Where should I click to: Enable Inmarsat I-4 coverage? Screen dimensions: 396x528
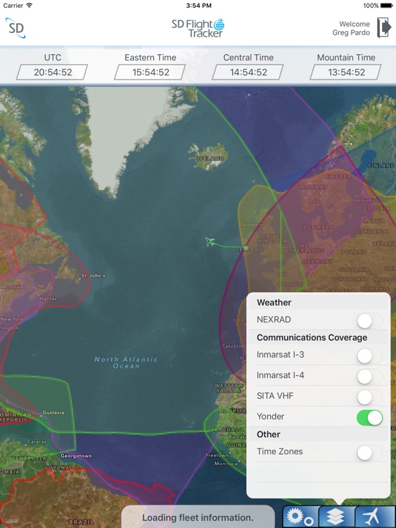pyautogui.click(x=369, y=376)
